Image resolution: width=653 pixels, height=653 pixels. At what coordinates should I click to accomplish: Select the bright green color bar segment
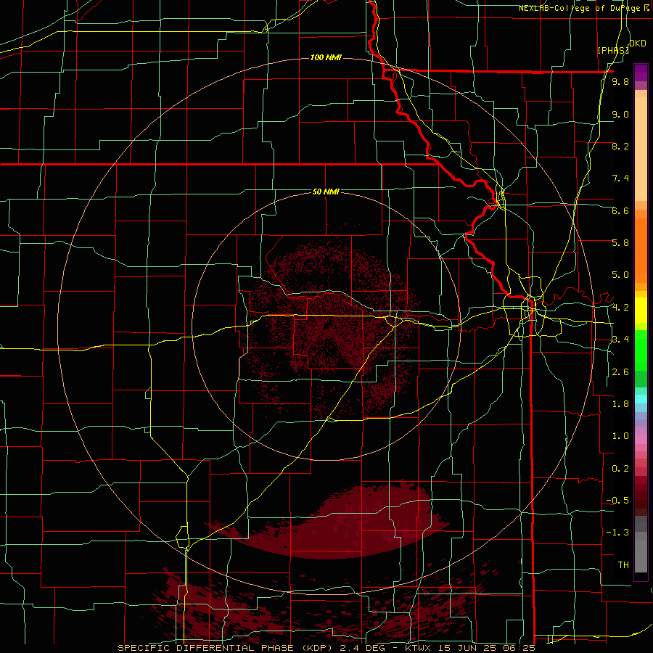pyautogui.click(x=641, y=350)
